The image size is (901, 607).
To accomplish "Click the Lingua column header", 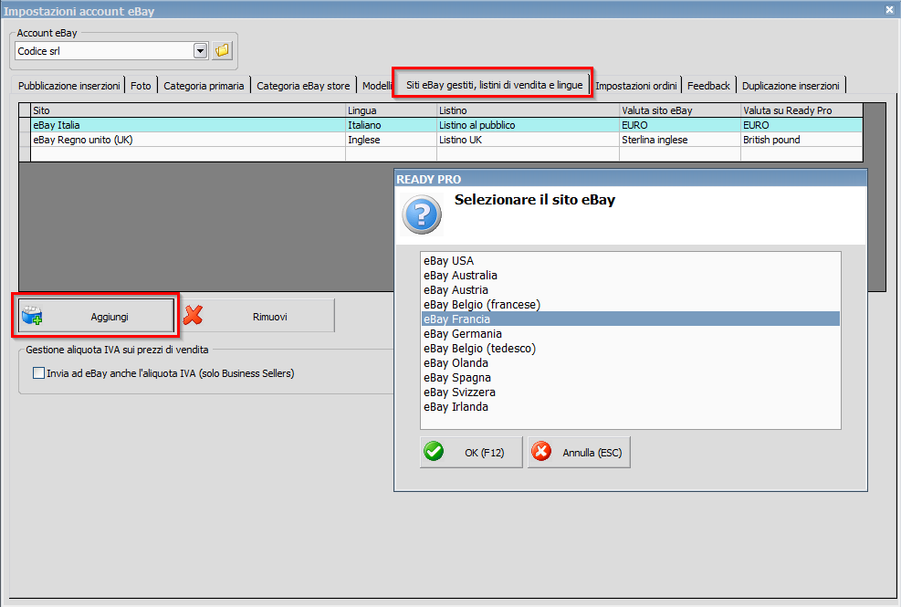I will pos(391,110).
